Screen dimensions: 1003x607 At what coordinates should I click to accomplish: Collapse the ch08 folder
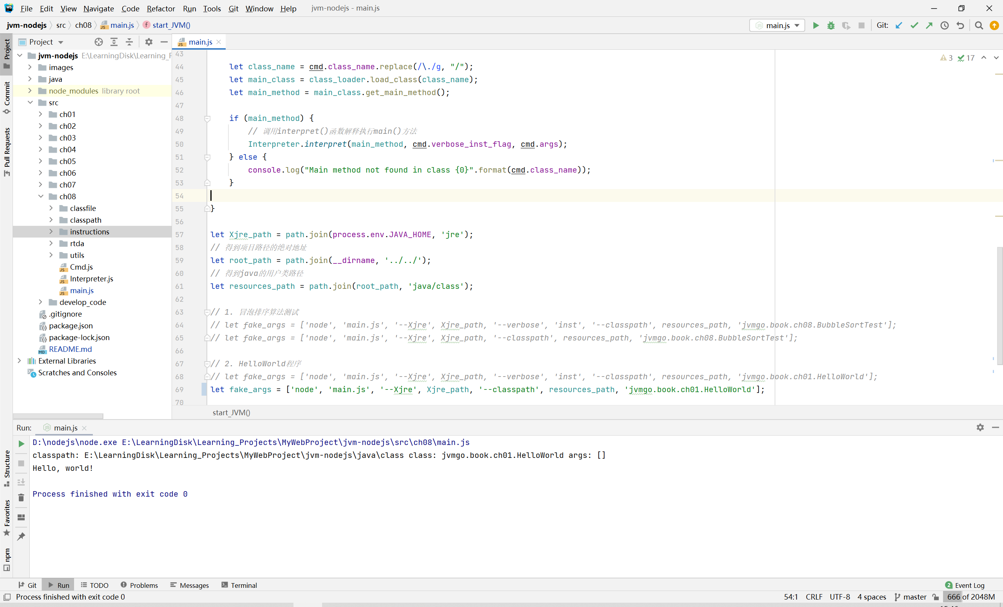click(x=41, y=196)
